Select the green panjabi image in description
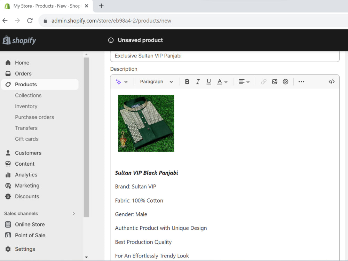Image resolution: width=348 pixels, height=261 pixels. point(146,123)
